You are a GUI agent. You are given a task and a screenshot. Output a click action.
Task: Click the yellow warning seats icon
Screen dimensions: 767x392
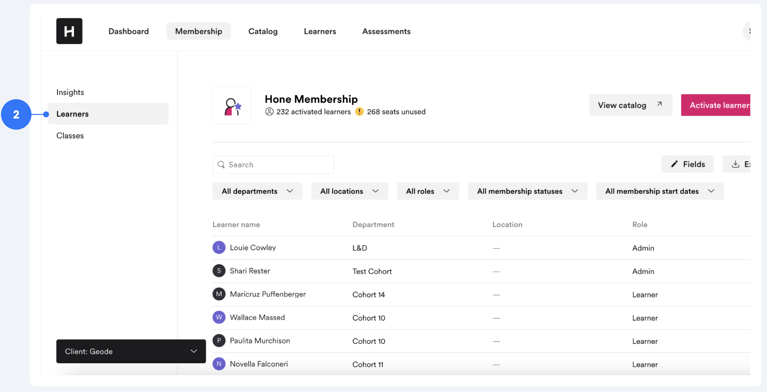[359, 111]
